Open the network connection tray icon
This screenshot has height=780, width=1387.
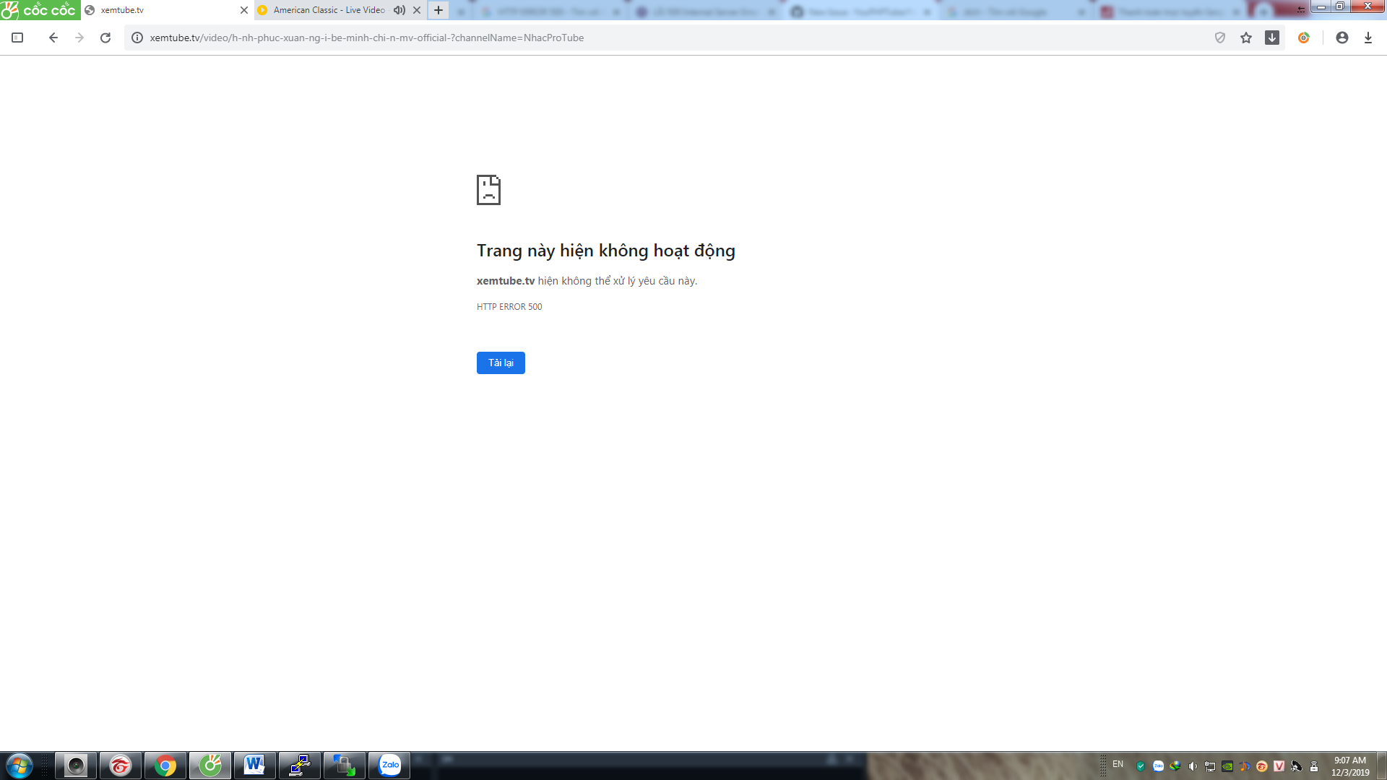[1210, 766]
